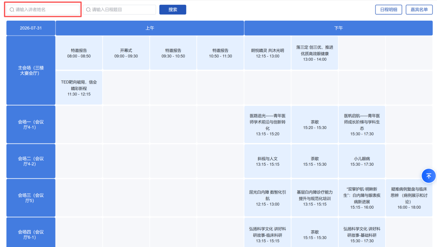Viewport: 437px width, 247px height.
Task: Open 茶歇 cell in 会场四 row
Action: pyautogui.click(x=315, y=232)
